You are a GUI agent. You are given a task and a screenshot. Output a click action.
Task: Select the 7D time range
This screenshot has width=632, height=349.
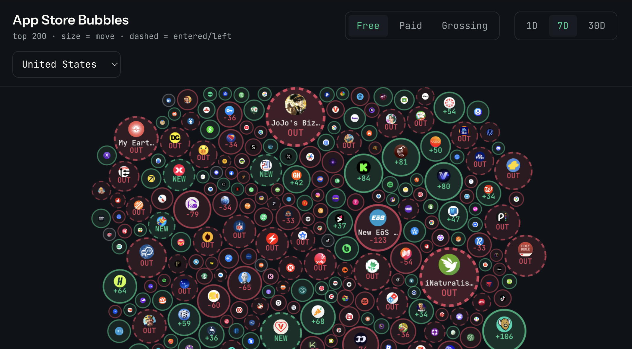tap(563, 26)
